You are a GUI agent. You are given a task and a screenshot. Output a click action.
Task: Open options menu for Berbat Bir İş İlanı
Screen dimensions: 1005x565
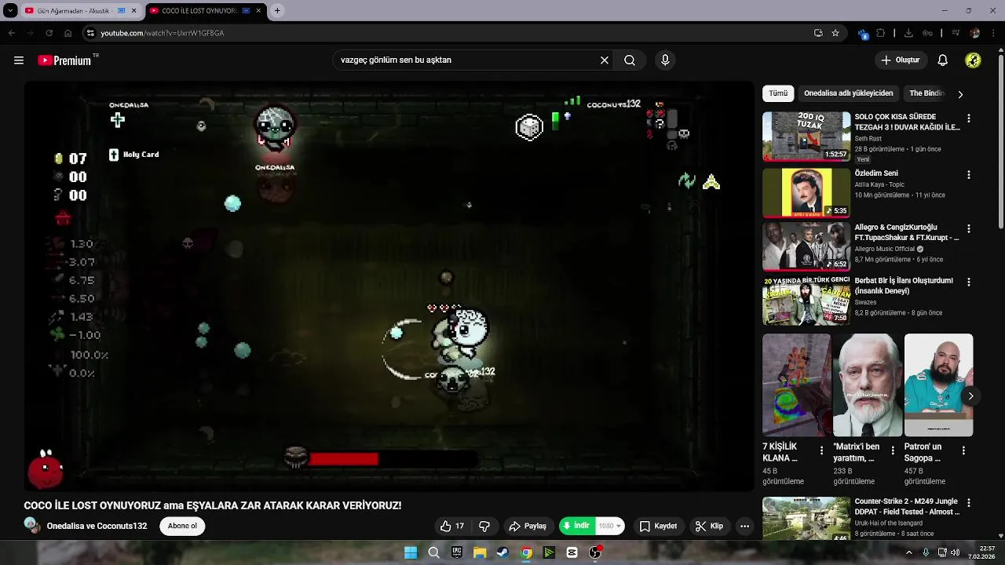point(968,282)
